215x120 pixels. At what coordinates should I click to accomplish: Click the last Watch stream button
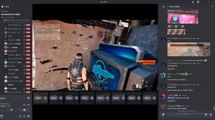click(147, 98)
